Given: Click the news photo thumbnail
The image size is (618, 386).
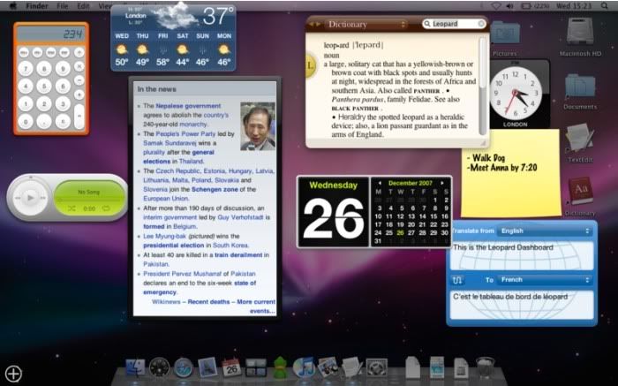Looking at the screenshot, I should [x=258, y=126].
